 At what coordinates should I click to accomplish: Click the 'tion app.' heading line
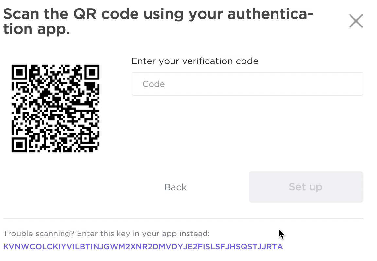37,29
